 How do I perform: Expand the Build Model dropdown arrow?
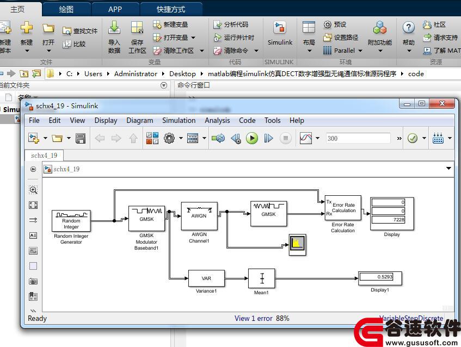coord(450,138)
